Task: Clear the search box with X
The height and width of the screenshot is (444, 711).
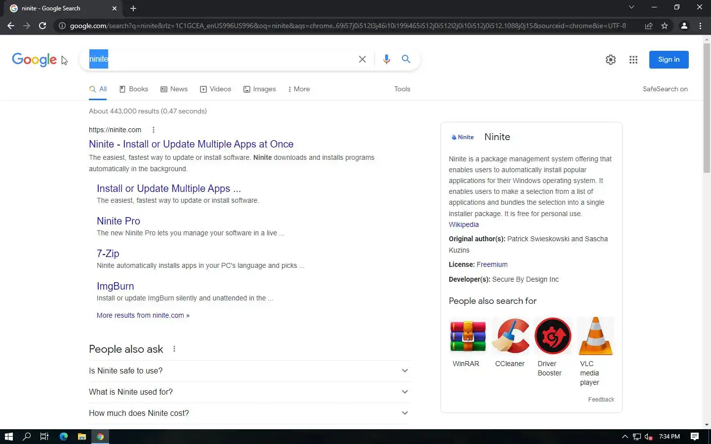Action: pyautogui.click(x=362, y=59)
